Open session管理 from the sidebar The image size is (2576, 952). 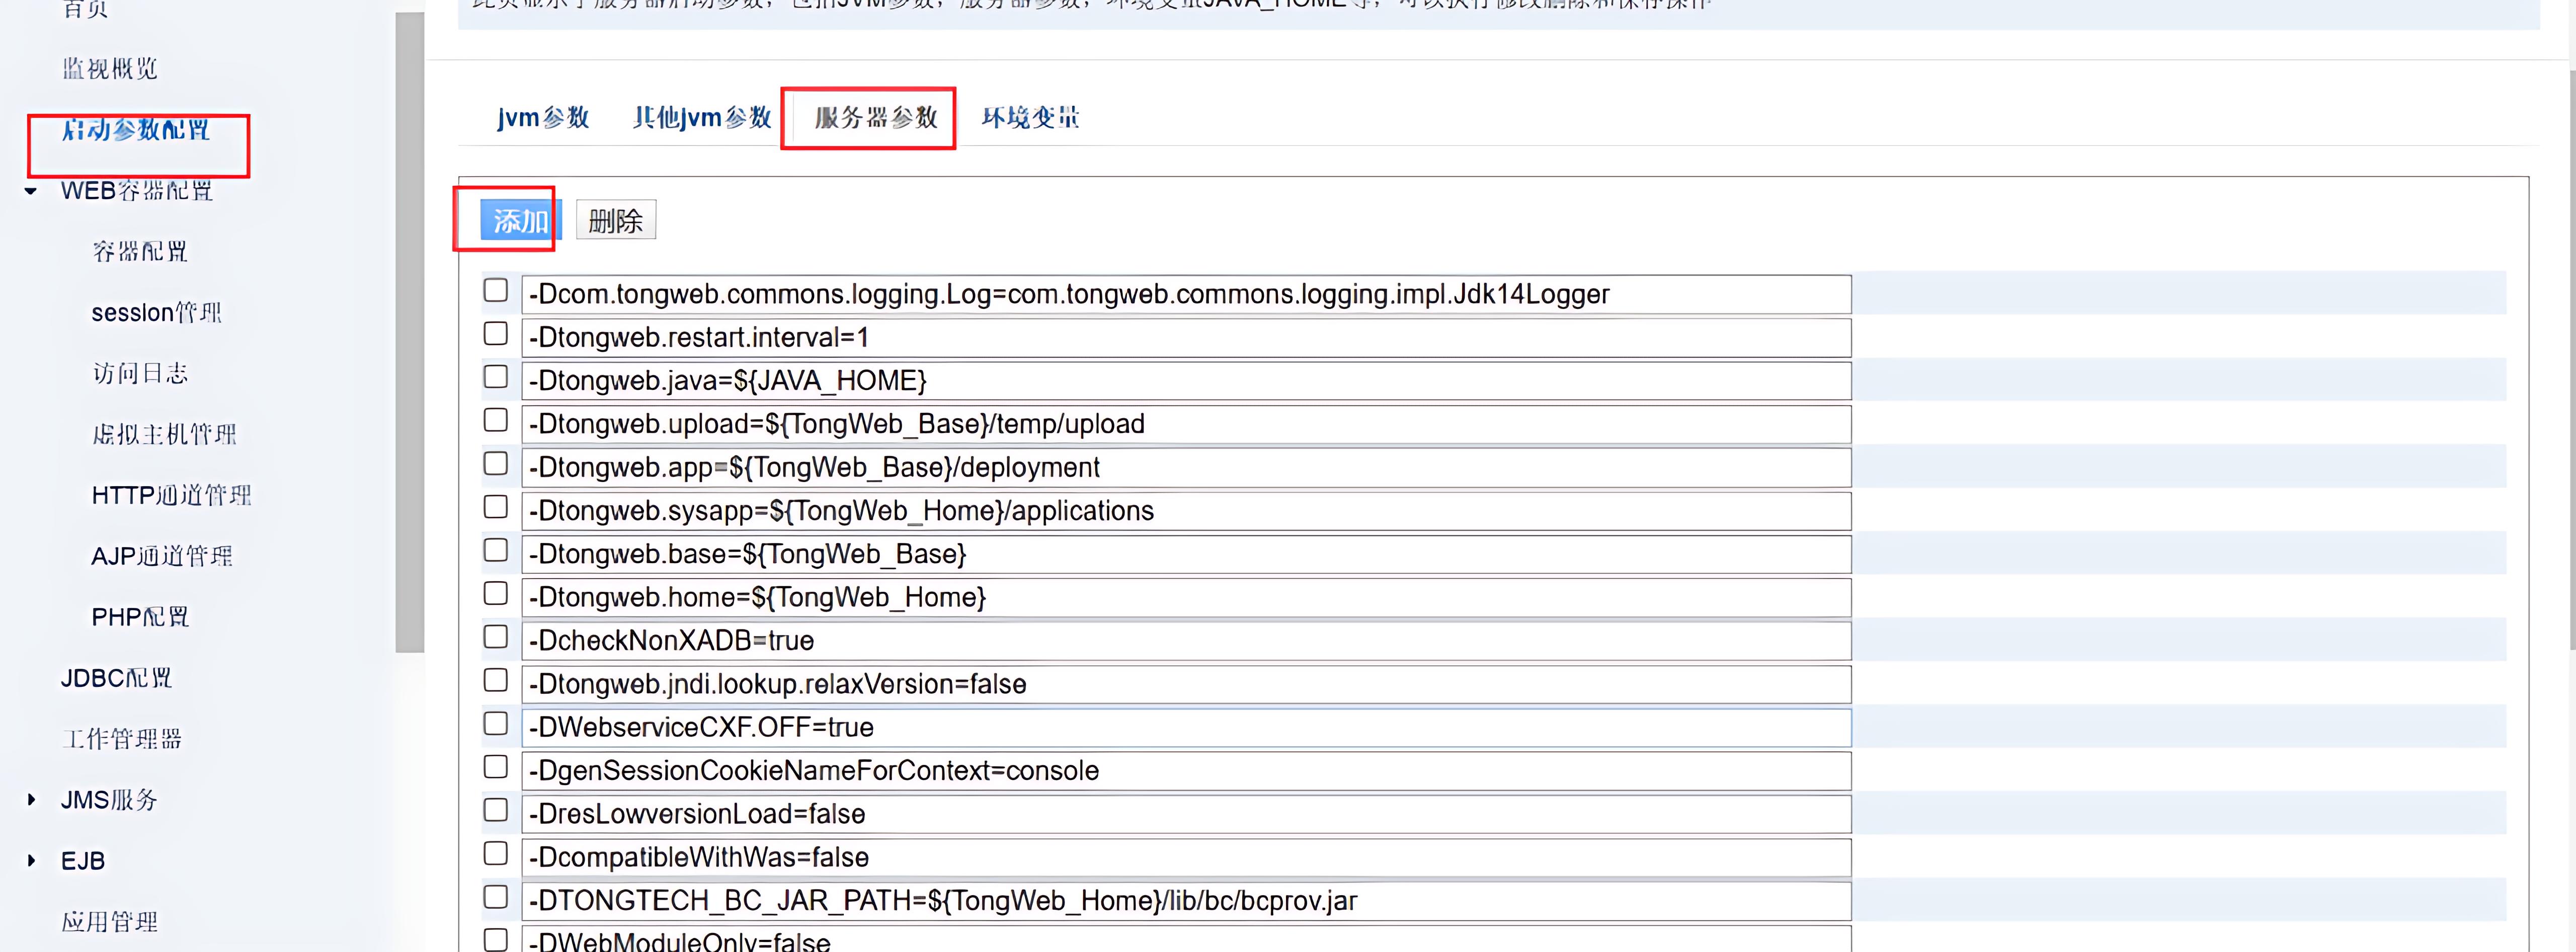click(156, 312)
